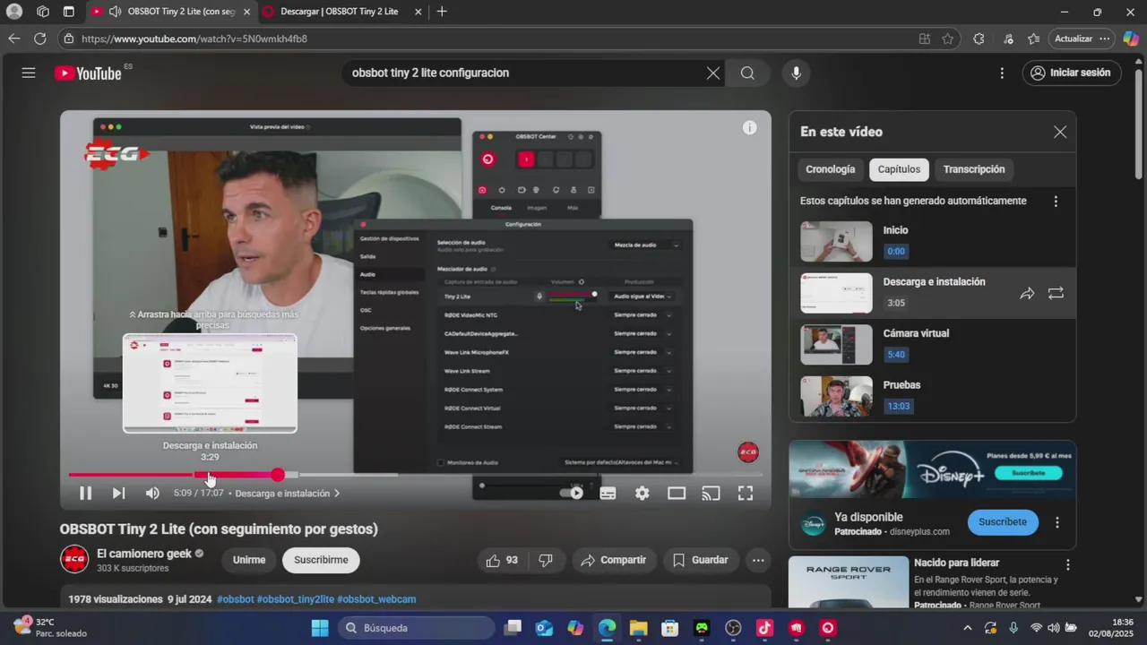Select the Capítulos tab
The width and height of the screenshot is (1147, 645).
[x=899, y=169]
